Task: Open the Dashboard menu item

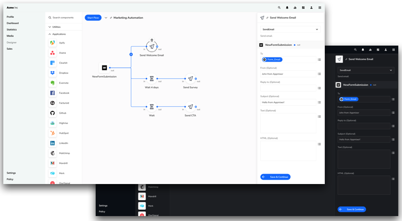Action: pos(13,23)
